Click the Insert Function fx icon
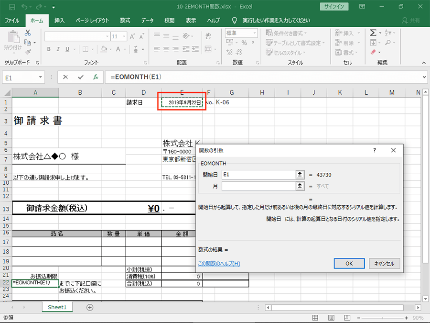This screenshot has height=323, width=430. tap(96, 77)
